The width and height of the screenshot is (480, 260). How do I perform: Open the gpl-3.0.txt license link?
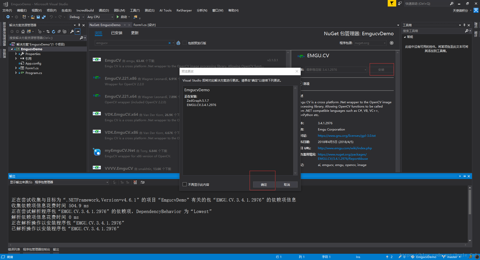[x=347, y=135]
